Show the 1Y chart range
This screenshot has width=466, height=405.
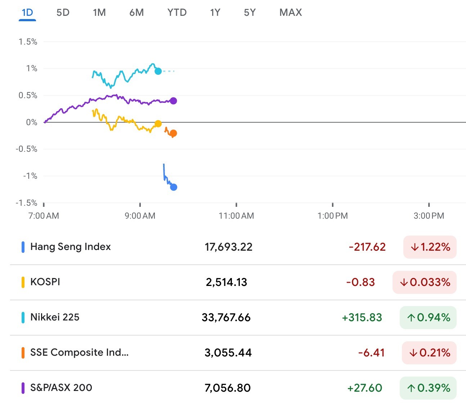click(215, 13)
